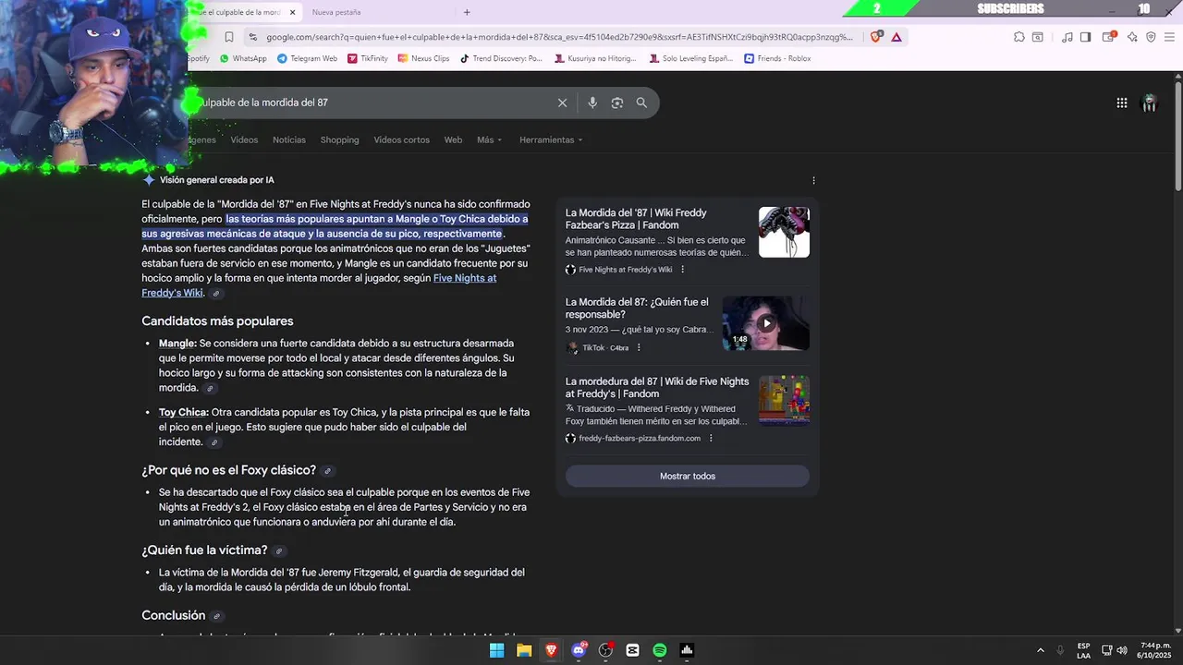Open File Explorer from the taskbar
Viewport: 1183px width, 665px height.
pos(524,650)
